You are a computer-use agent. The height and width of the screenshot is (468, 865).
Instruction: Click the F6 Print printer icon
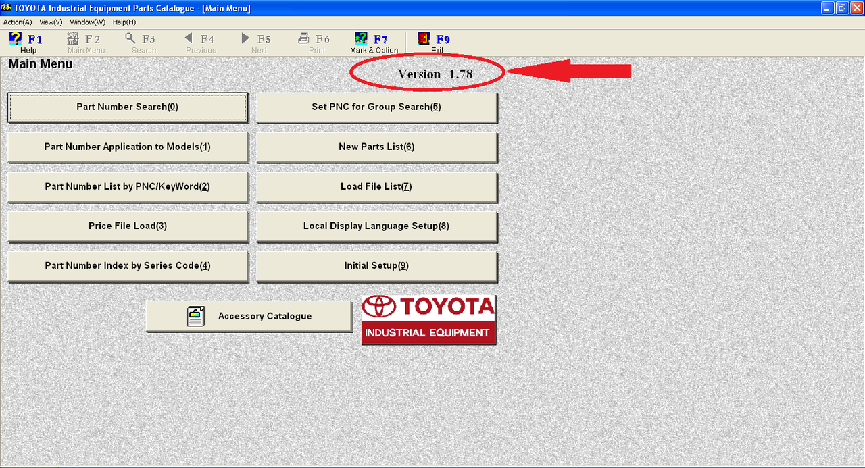tap(304, 38)
